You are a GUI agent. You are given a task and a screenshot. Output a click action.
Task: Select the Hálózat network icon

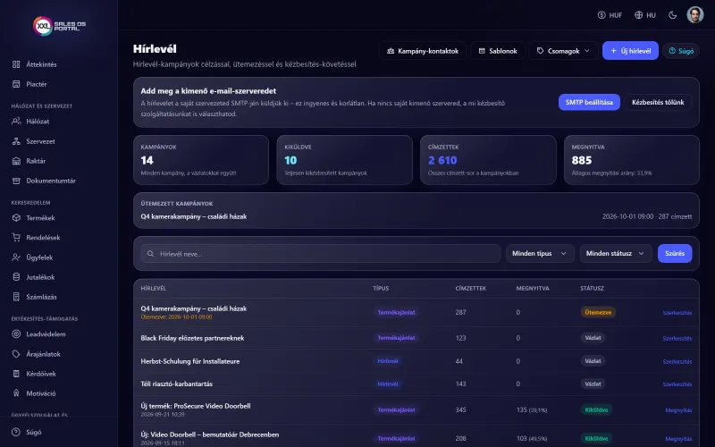[16, 122]
